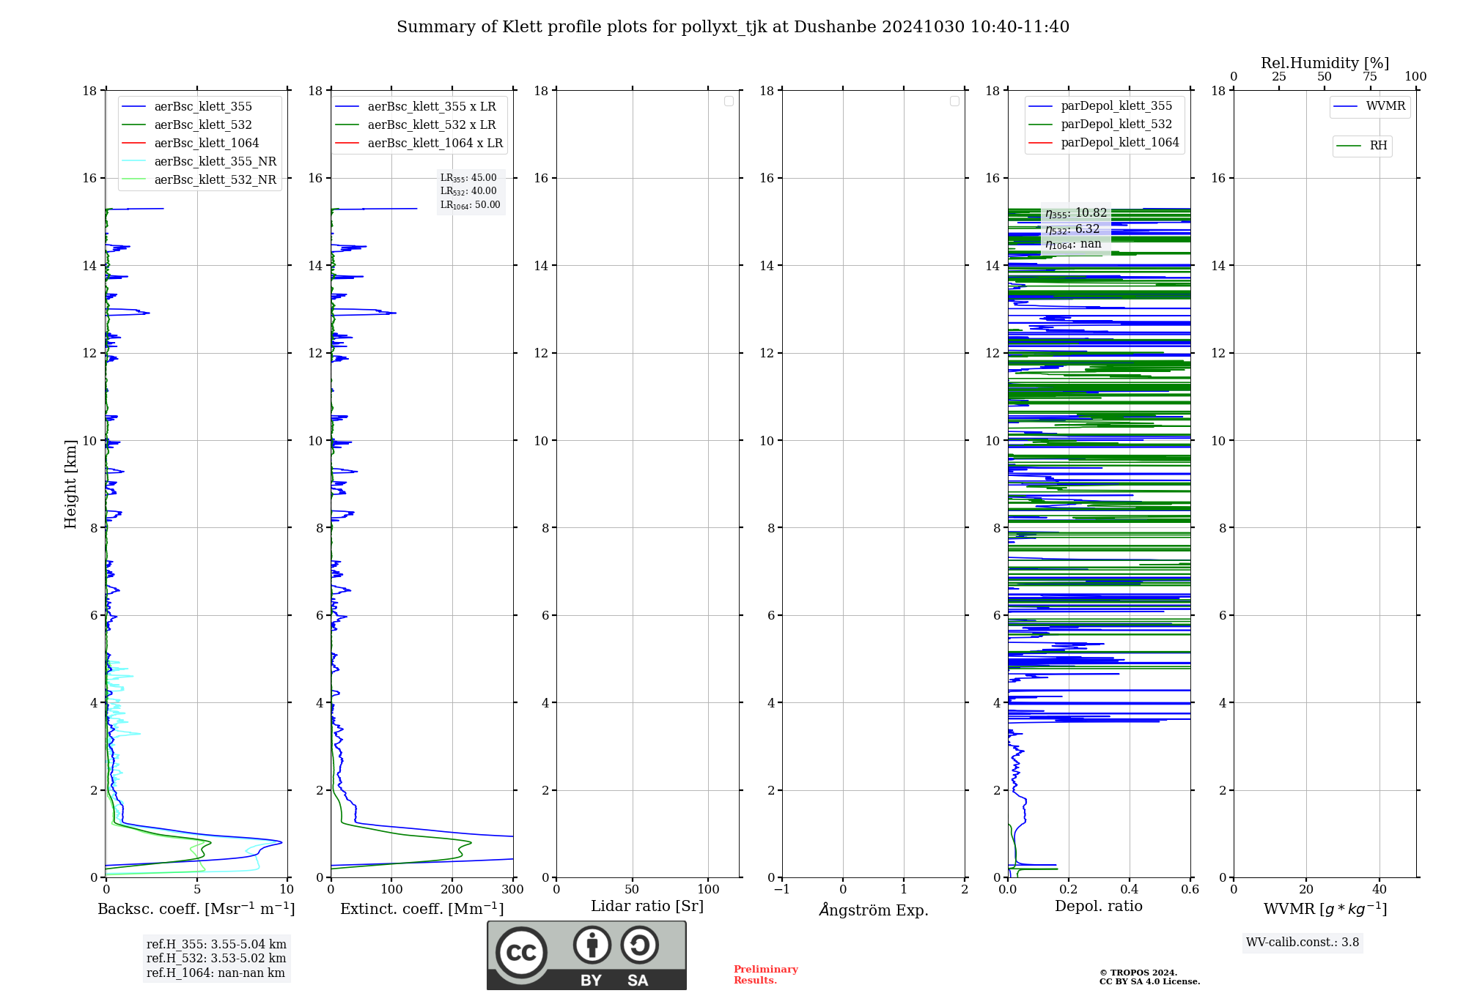The height and width of the screenshot is (996, 1466).
Task: Click the empty legend box in Ångström panel
Action: 954,101
